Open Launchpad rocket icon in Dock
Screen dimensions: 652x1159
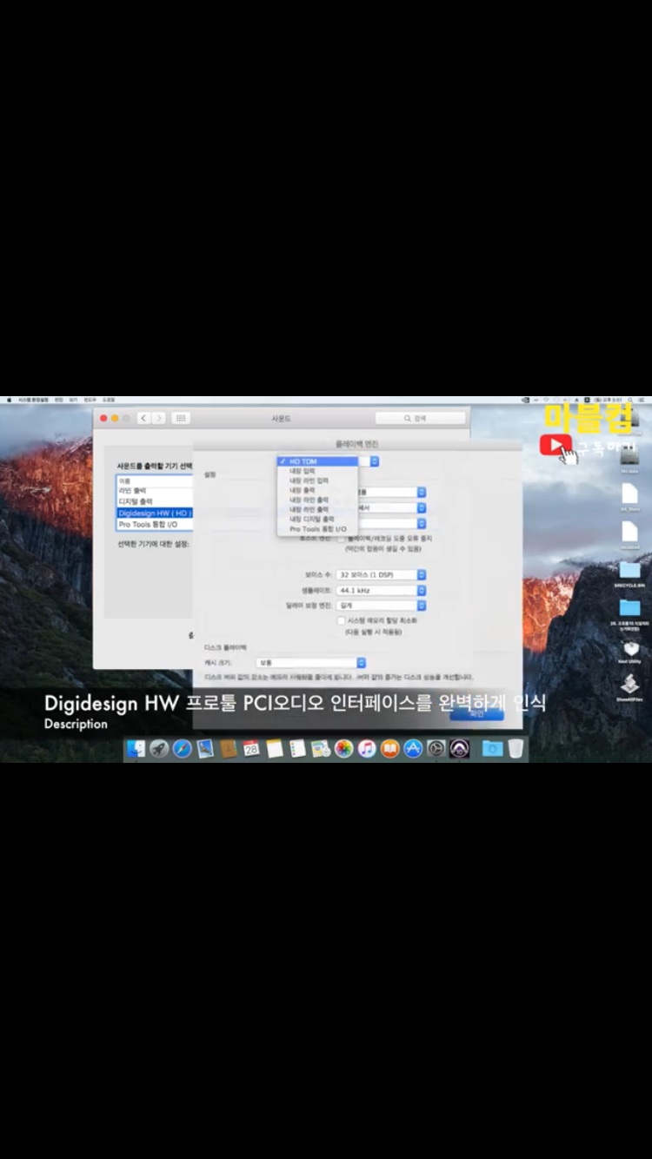pos(159,749)
